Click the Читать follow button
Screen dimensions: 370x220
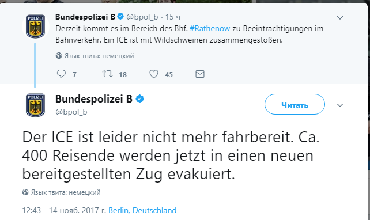tap(295, 104)
